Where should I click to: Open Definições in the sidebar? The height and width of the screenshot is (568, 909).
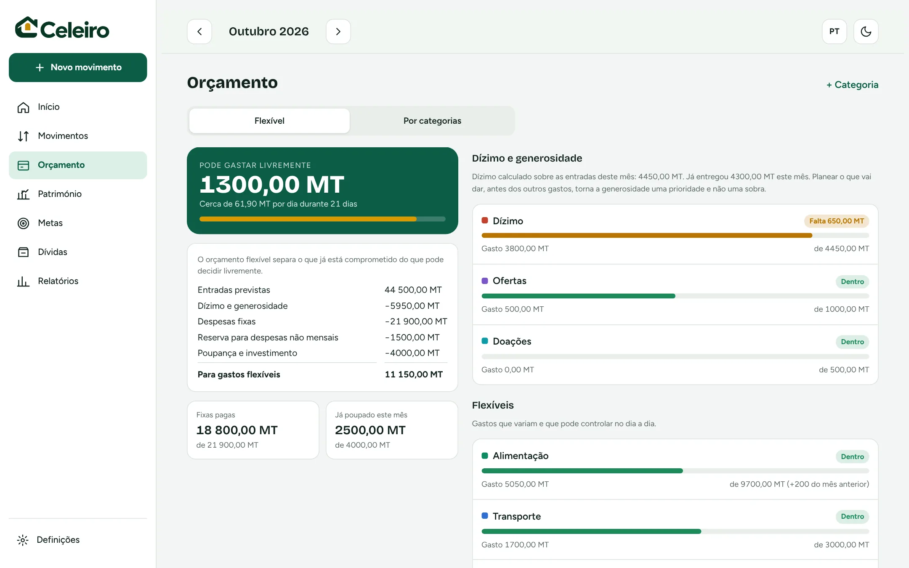pos(78,540)
